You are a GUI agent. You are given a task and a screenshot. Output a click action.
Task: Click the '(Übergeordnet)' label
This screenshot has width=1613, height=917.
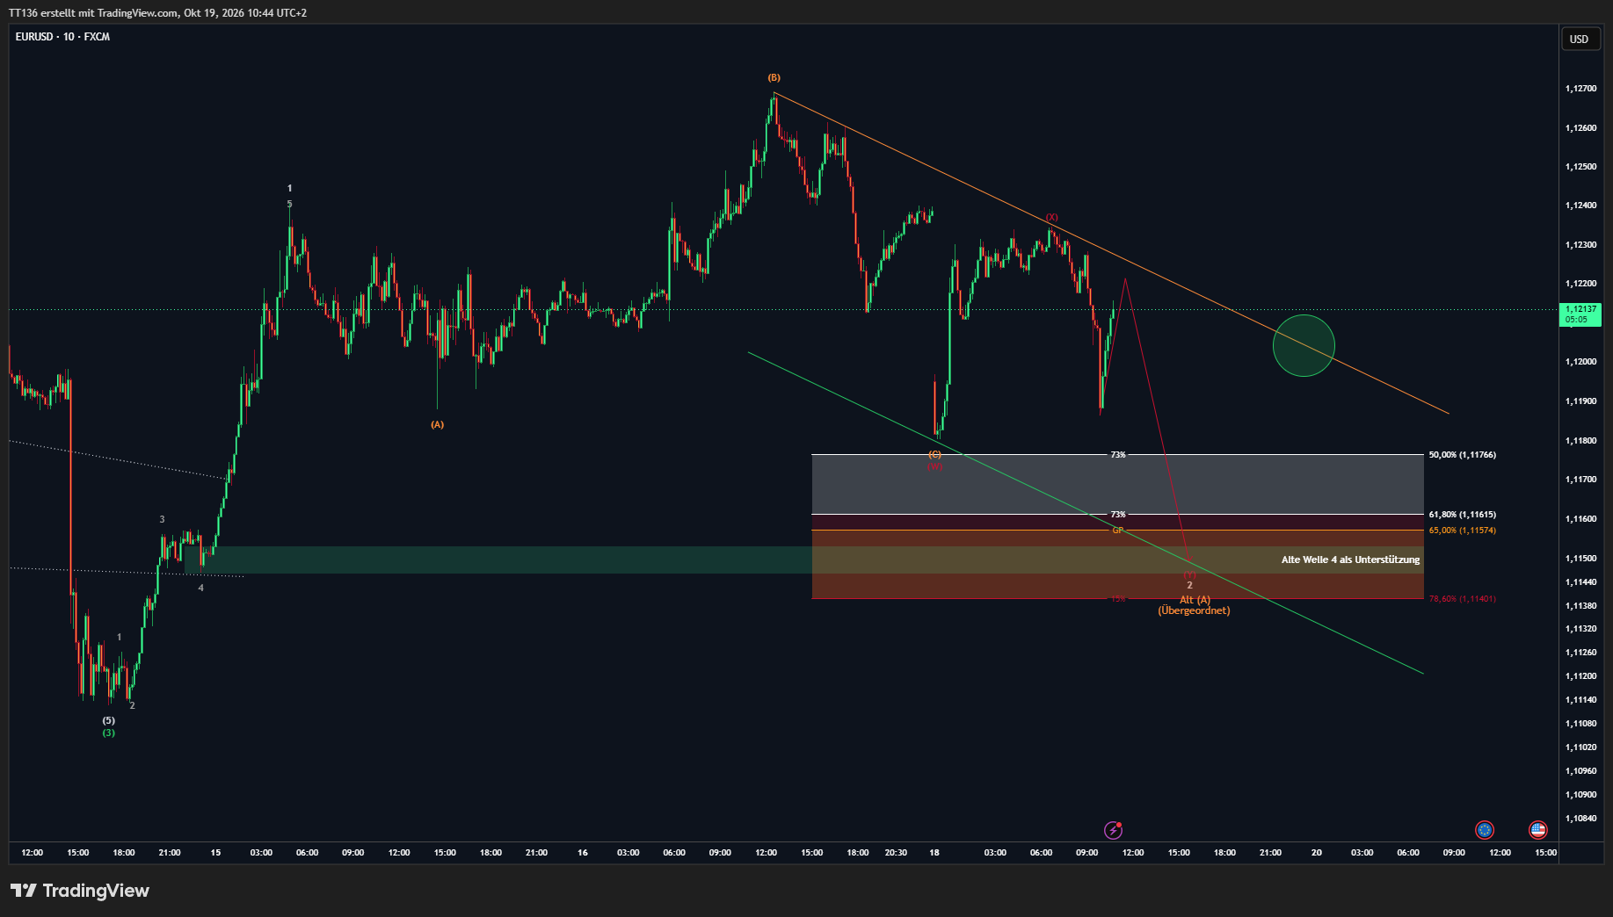pyautogui.click(x=1194, y=610)
